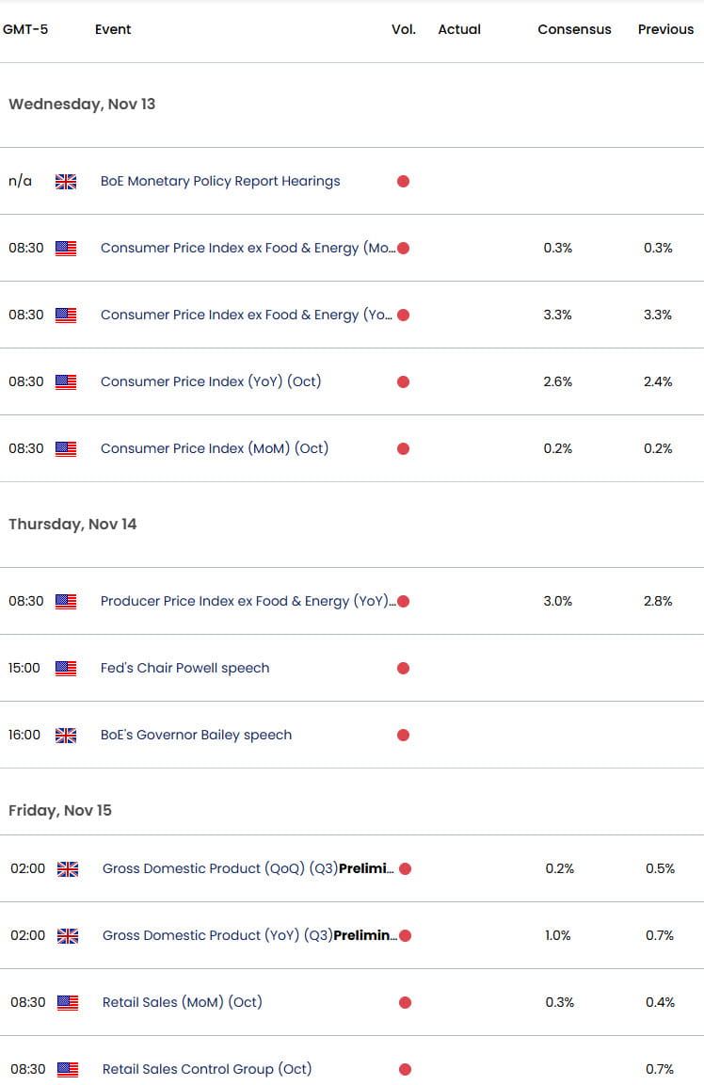This screenshot has height=1085, width=704.
Task: Click the volatility dot for Gross Domestic Product (YoY)
Action: 405,935
